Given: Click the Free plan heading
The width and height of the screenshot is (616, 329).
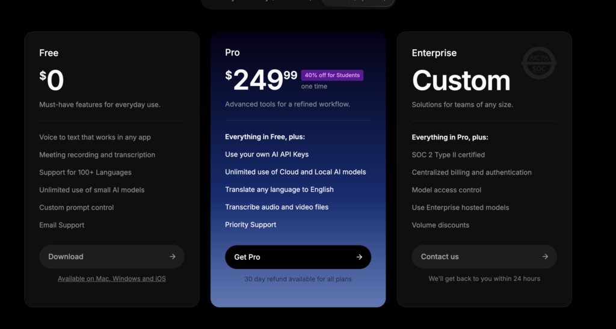Looking at the screenshot, I should pos(49,53).
